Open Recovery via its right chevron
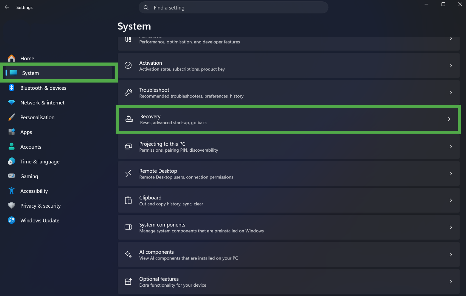This screenshot has width=466, height=296. click(x=449, y=119)
